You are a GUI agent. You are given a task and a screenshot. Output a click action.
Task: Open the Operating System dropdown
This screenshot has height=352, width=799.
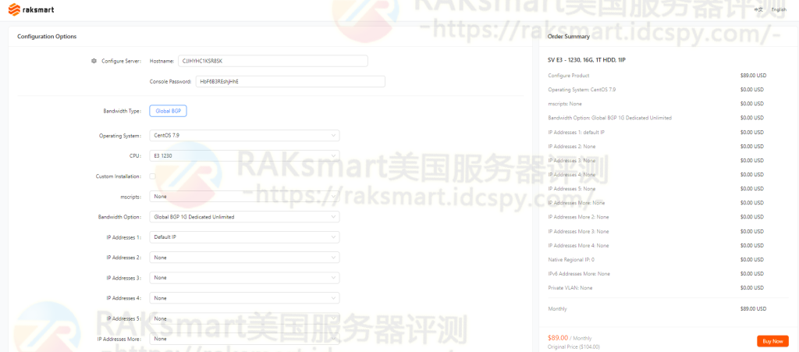point(244,136)
